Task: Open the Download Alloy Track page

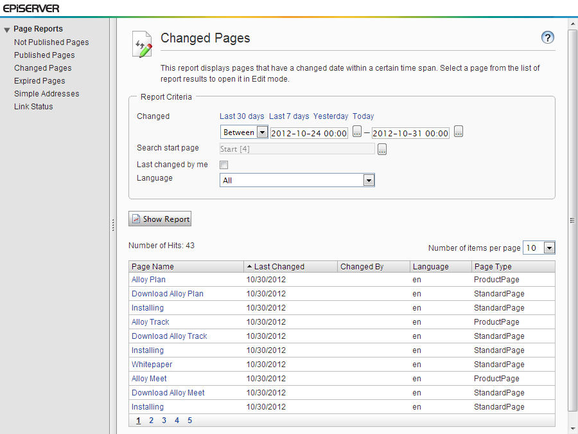Action: tap(169, 336)
